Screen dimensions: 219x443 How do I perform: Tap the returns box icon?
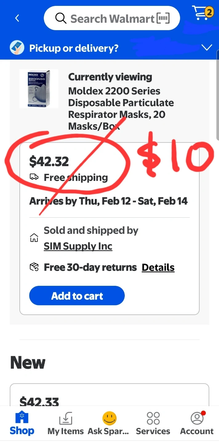click(x=34, y=267)
